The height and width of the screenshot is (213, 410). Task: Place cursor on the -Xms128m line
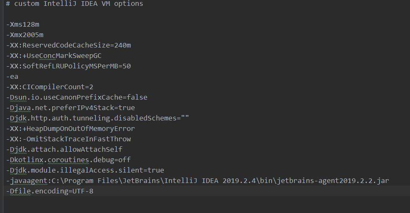pyautogui.click(x=22, y=24)
